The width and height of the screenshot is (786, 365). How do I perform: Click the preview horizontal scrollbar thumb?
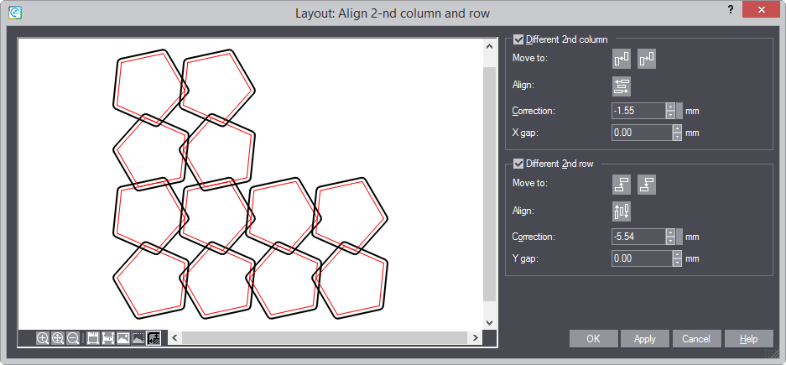[x=325, y=338]
